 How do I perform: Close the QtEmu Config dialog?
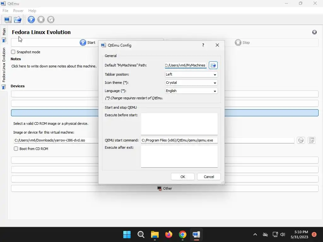[x=217, y=45]
